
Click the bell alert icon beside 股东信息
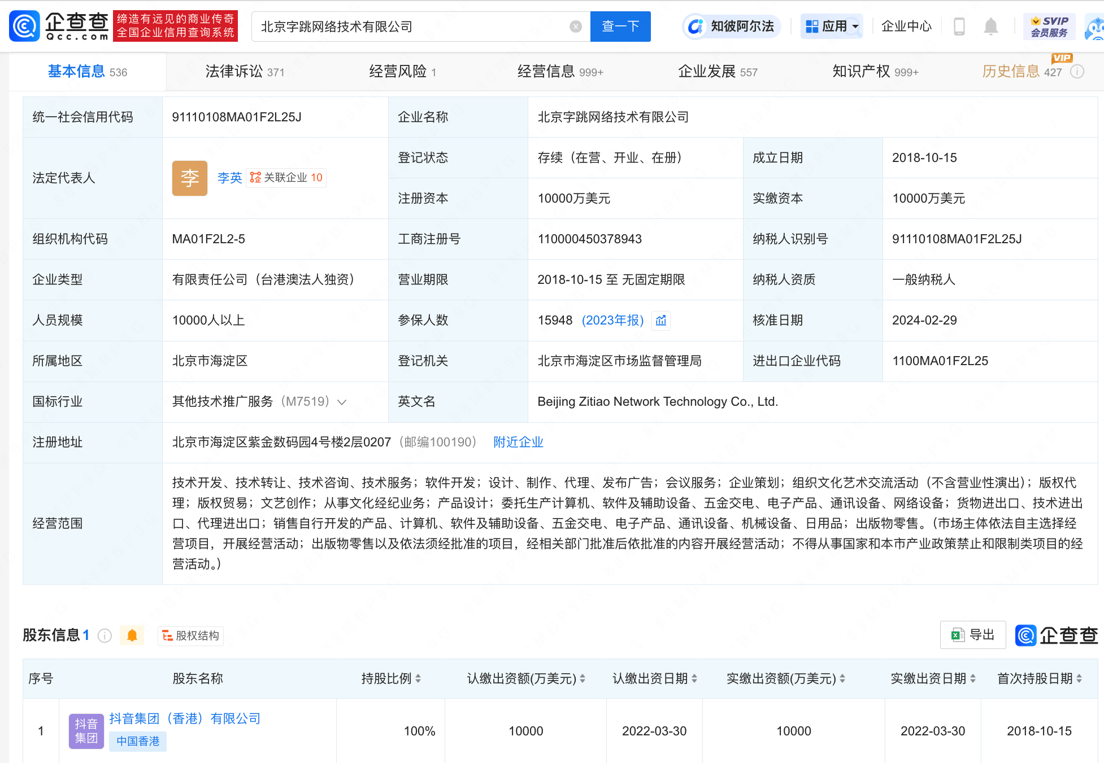click(x=132, y=635)
